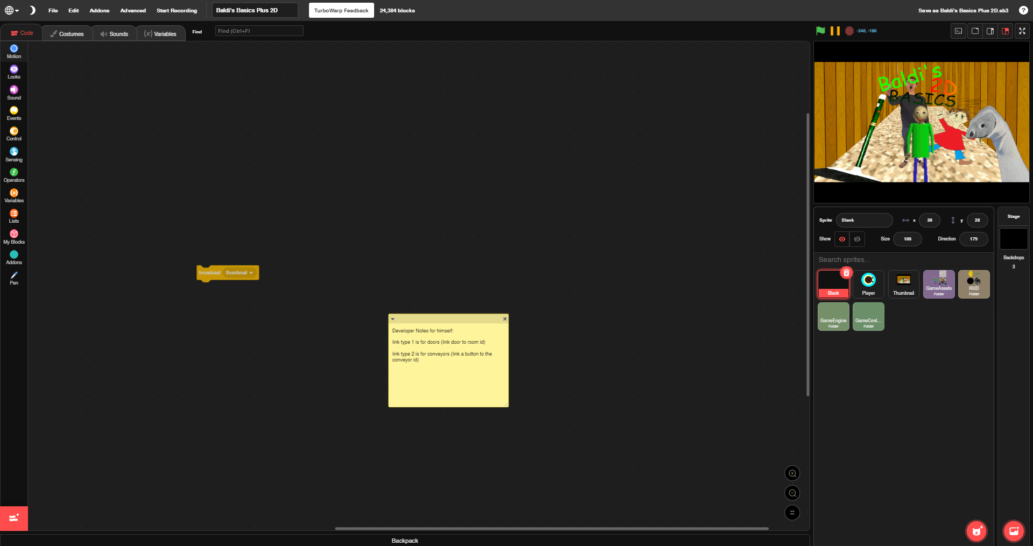Run the project with the green flag
Screen dimensions: 1033x546
pos(820,31)
